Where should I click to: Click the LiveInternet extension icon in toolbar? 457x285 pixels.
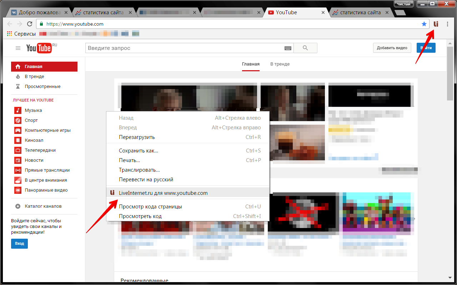click(436, 24)
